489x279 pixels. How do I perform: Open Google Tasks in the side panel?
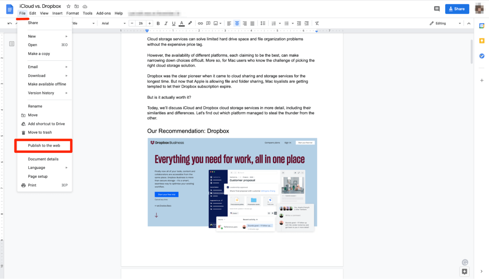482,56
